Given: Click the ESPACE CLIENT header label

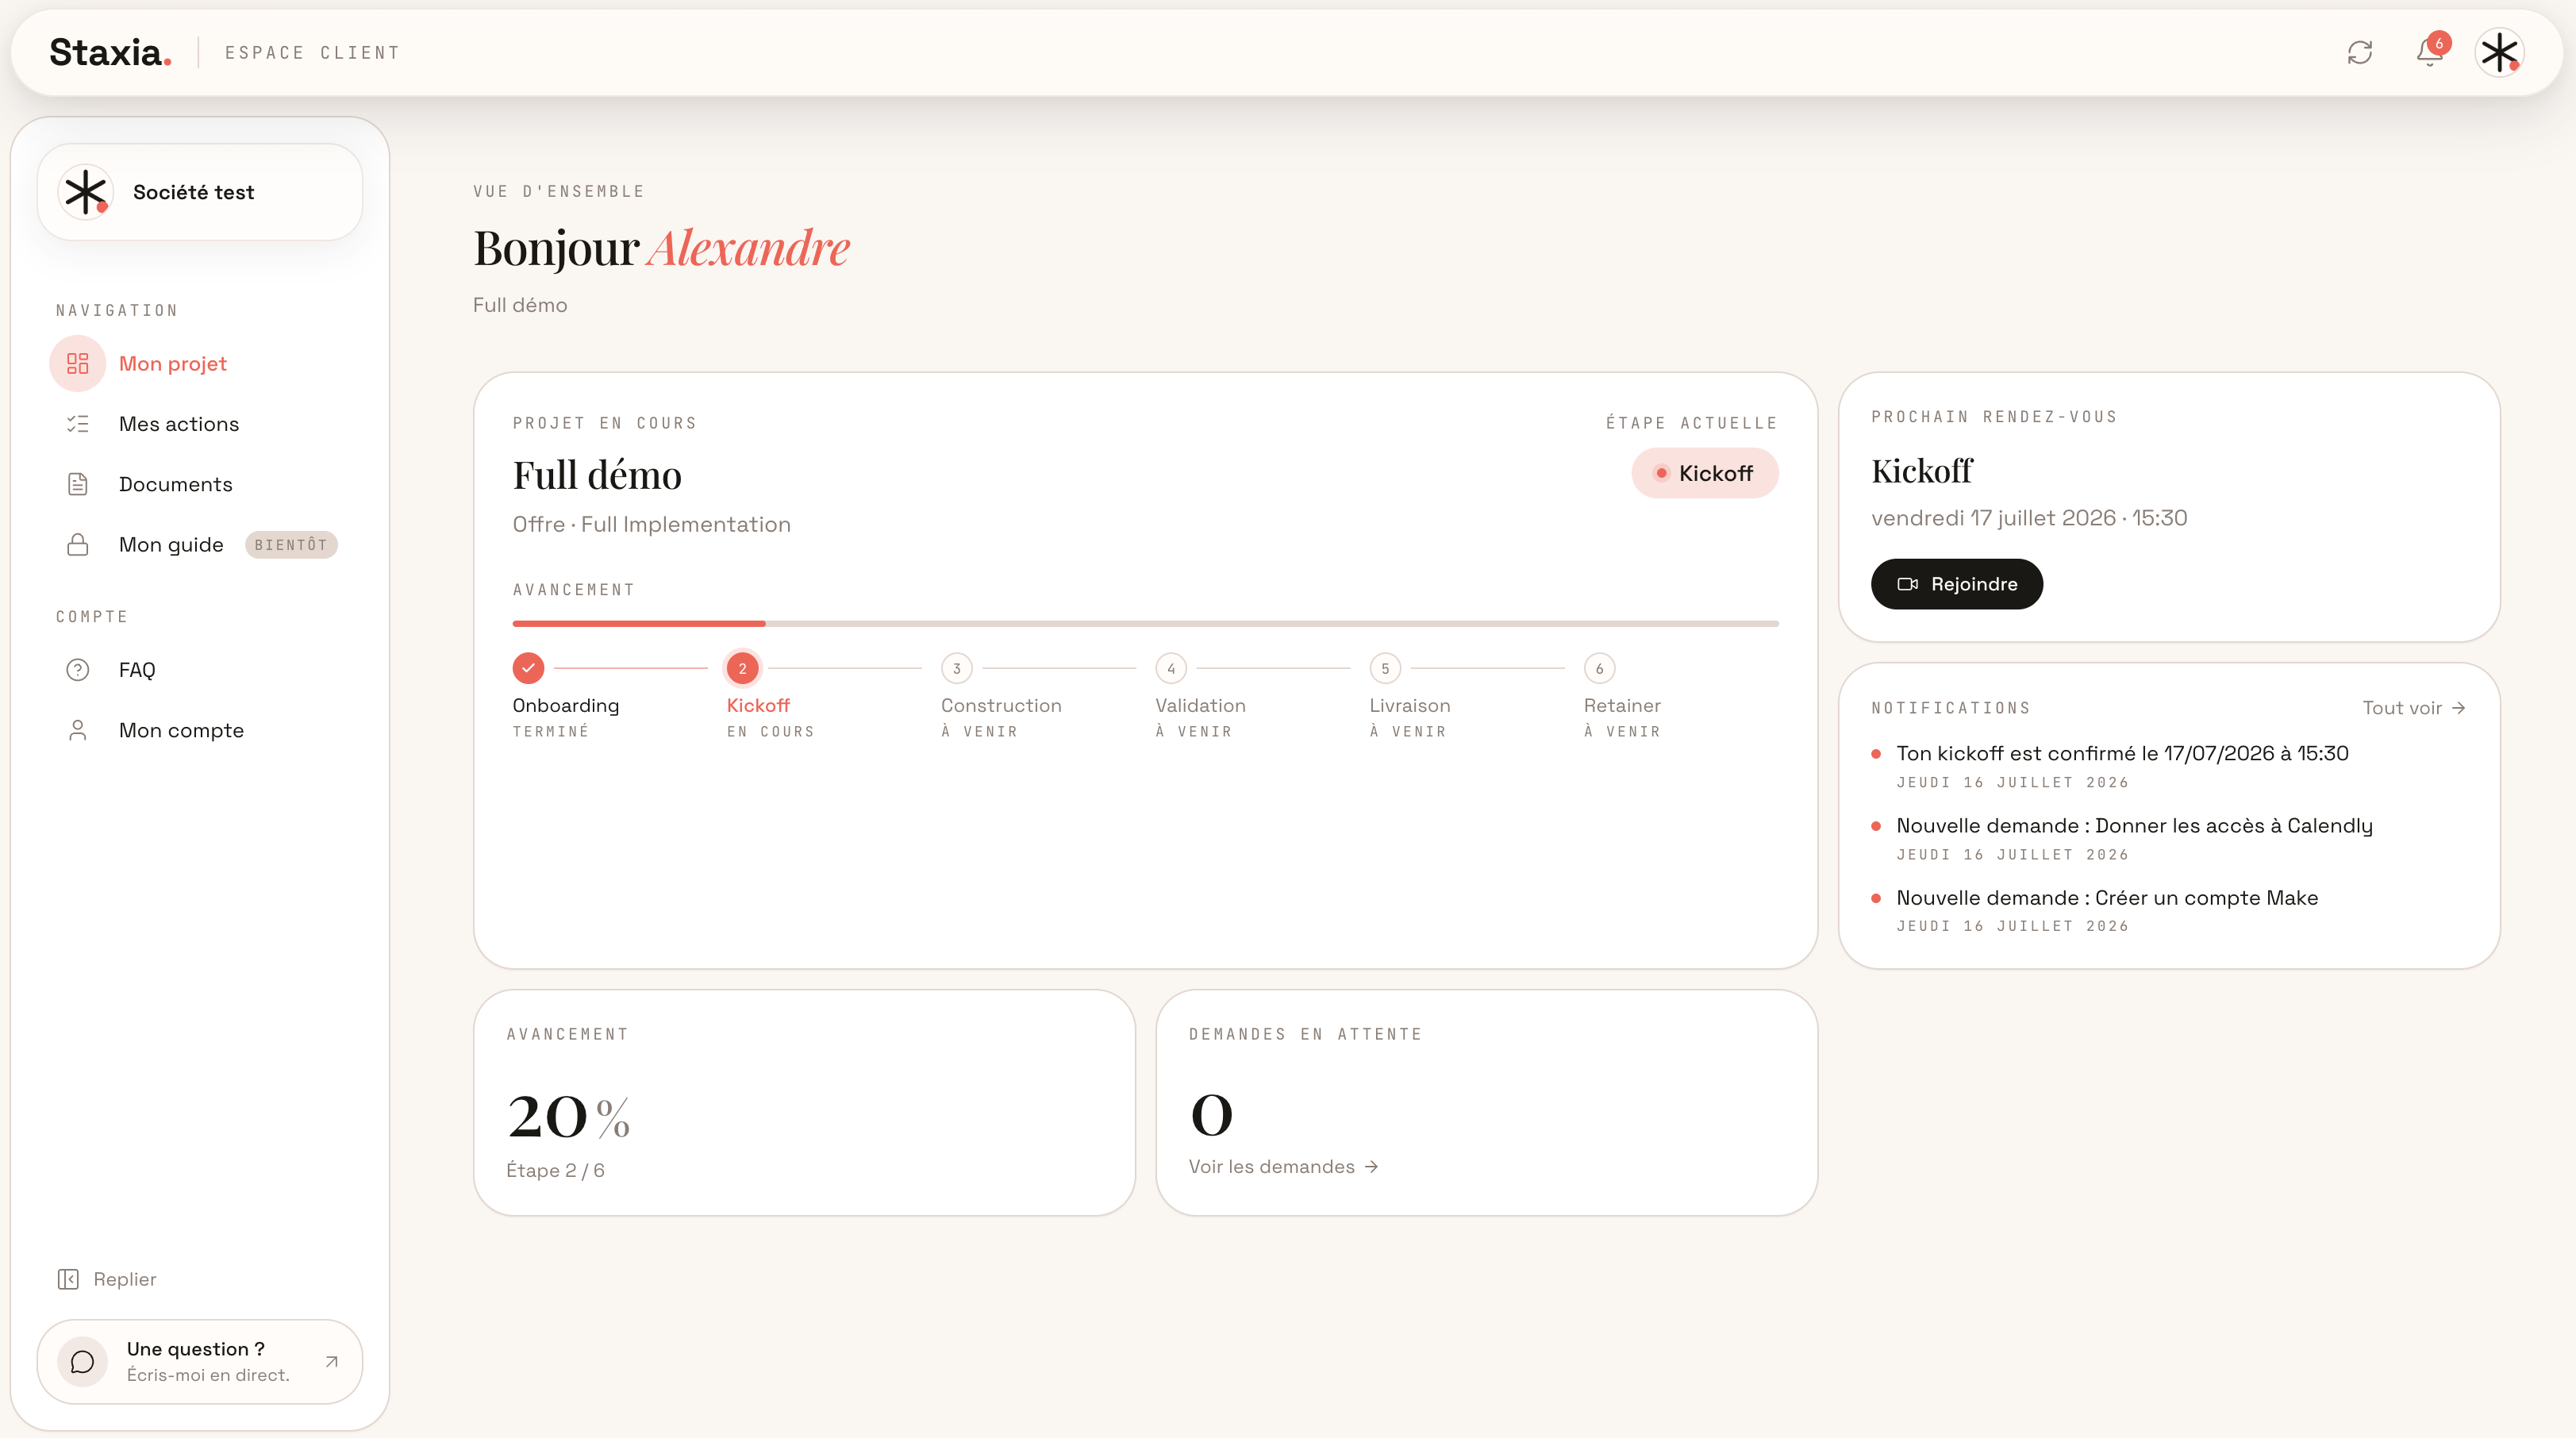Looking at the screenshot, I should tap(312, 53).
